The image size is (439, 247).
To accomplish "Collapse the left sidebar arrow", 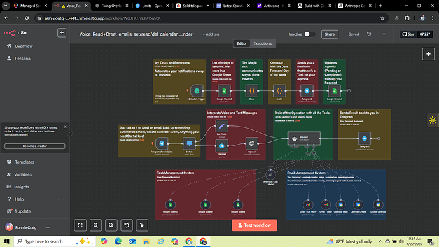I will pyautogui.click(x=69, y=133).
